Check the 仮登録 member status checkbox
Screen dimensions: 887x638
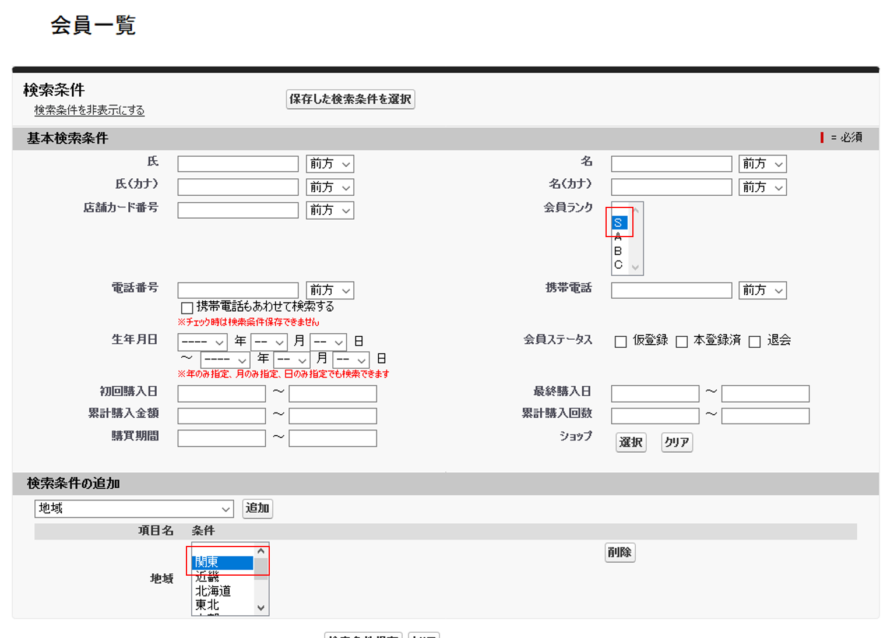tap(620, 341)
